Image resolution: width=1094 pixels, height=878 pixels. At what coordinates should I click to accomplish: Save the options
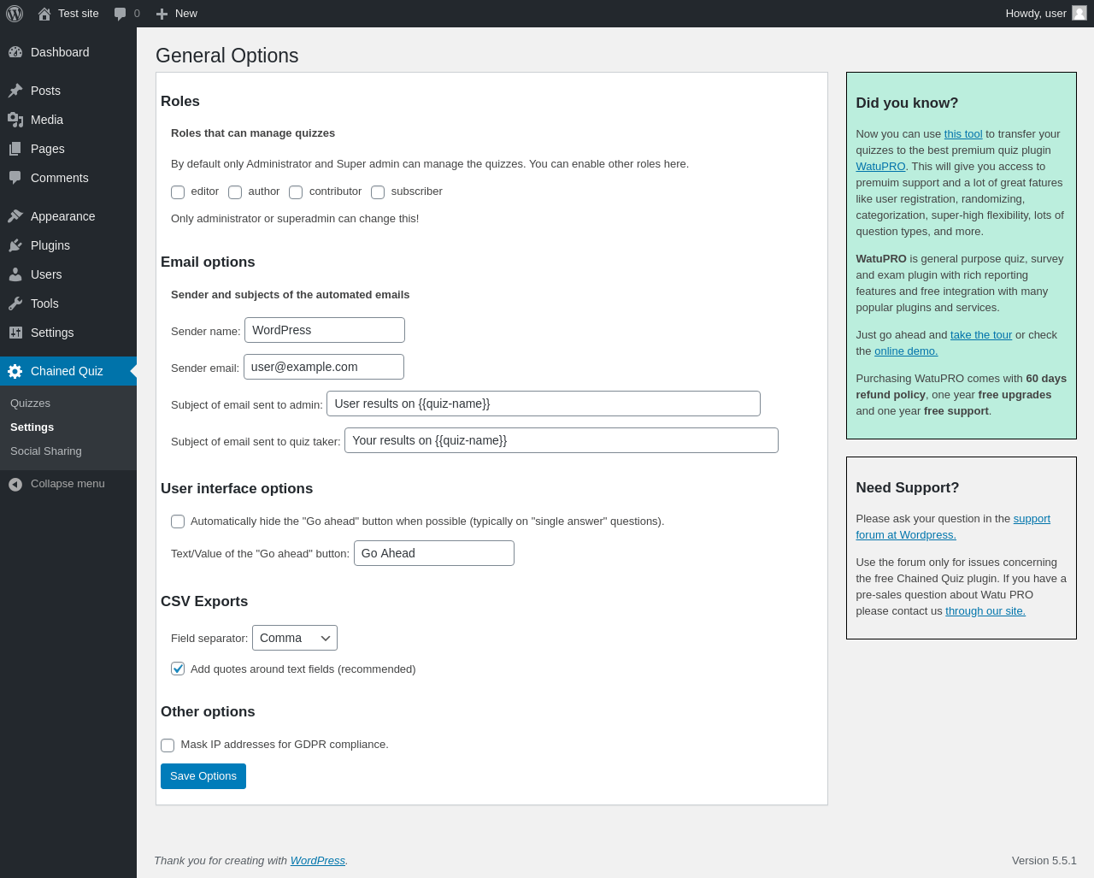(203, 776)
